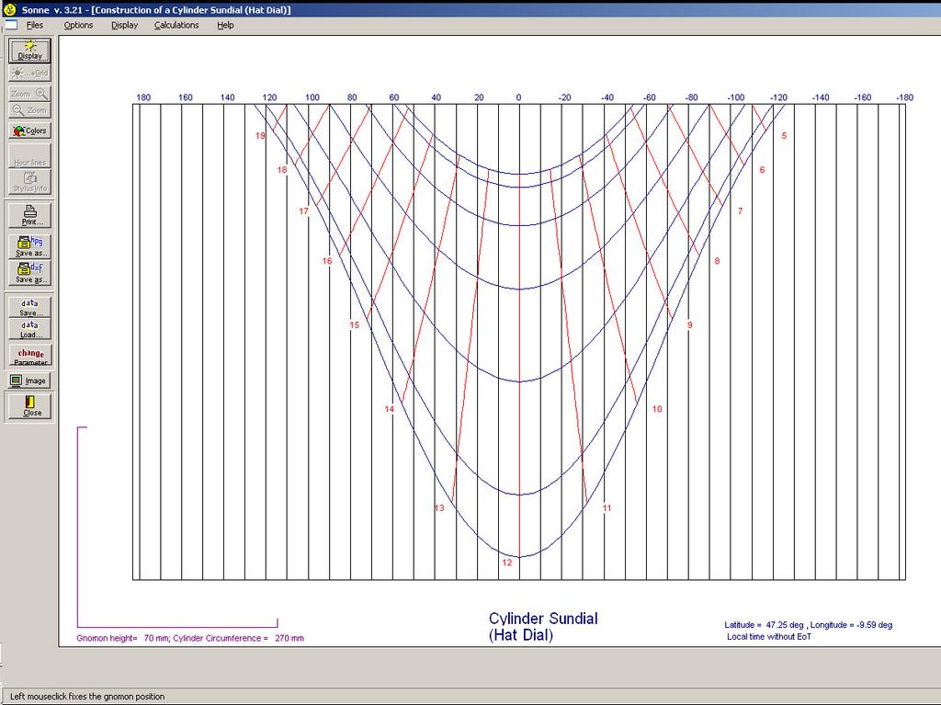The height and width of the screenshot is (705, 941).
Task: Click the Latitude Longitude info text
Action: pos(809,625)
